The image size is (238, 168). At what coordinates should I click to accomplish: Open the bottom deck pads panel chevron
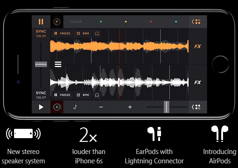196,107
